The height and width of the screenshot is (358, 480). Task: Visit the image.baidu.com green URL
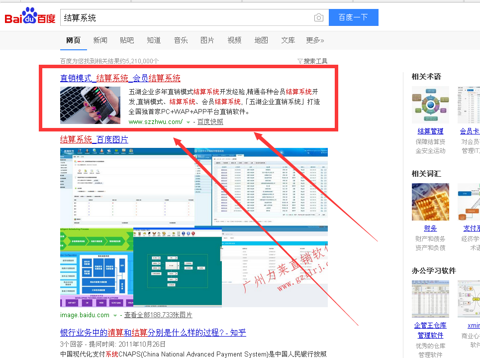tap(85, 315)
